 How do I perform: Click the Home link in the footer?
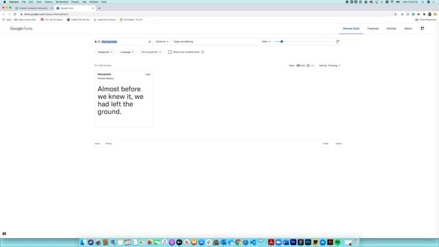(x=97, y=143)
